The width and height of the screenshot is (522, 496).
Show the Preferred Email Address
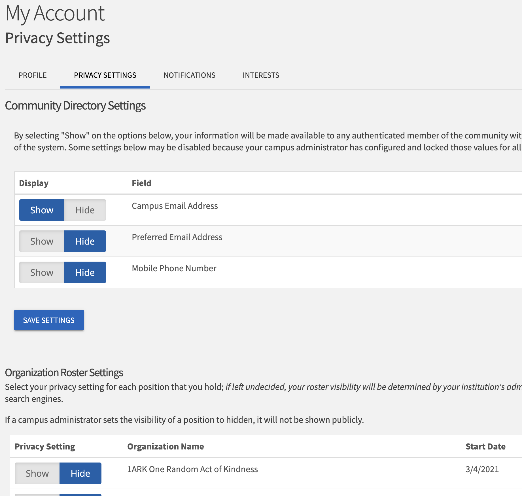click(x=42, y=241)
